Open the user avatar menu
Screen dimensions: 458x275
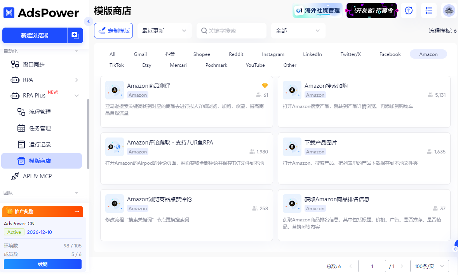[449, 10]
